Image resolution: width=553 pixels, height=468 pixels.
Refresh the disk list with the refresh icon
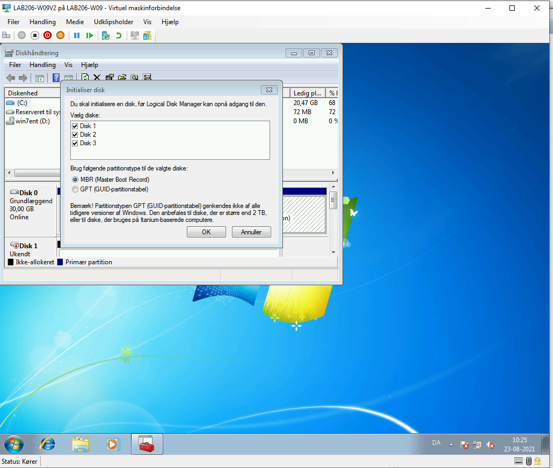point(85,77)
